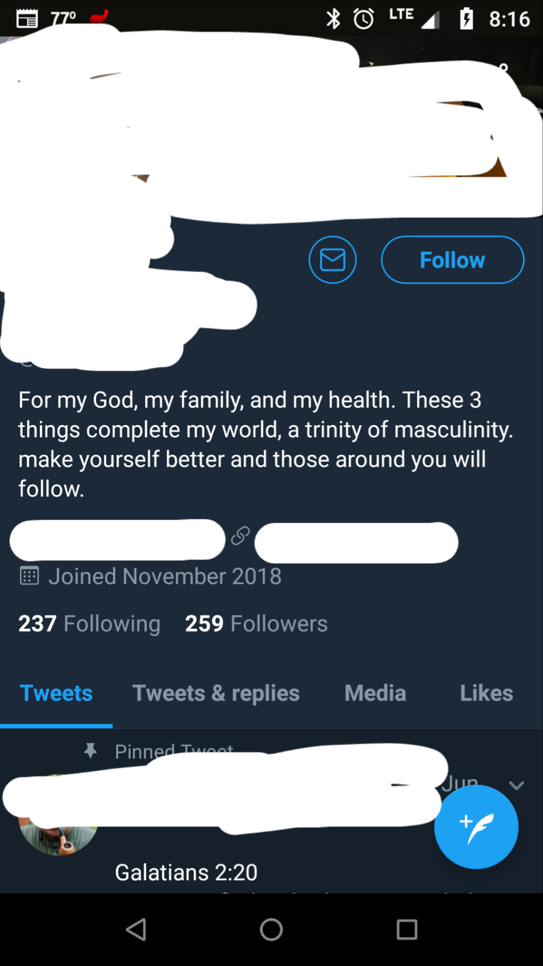Tap the calendar icon beside Joined date
The width and height of the screenshot is (543, 966).
coord(29,576)
